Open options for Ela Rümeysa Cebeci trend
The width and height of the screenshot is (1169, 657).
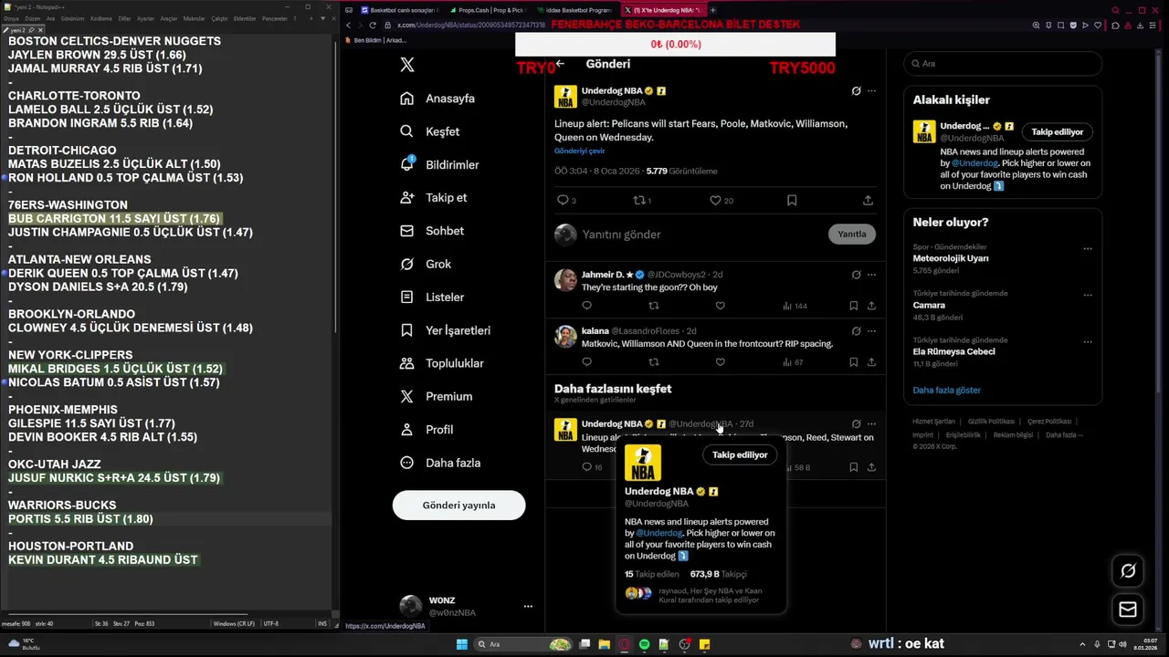pos(1088,341)
